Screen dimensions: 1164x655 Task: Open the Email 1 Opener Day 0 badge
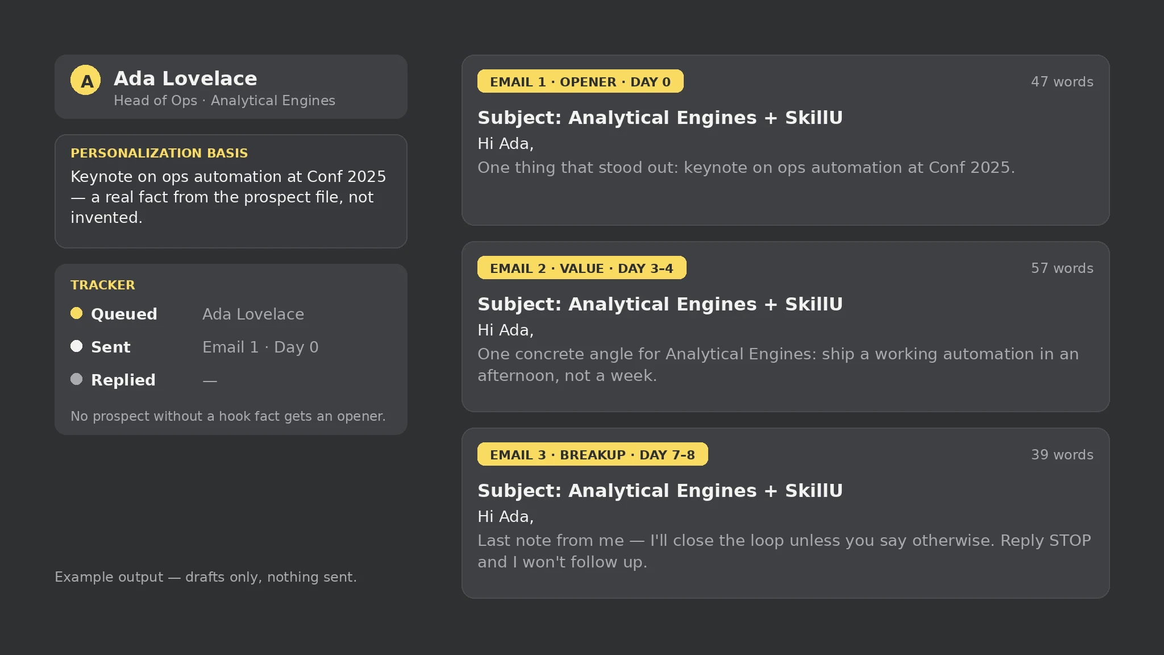click(580, 81)
